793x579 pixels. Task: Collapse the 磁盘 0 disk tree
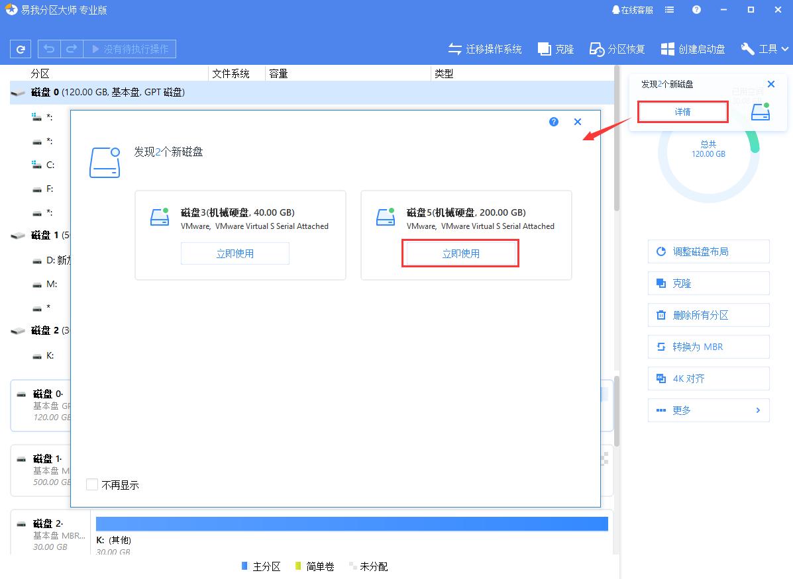(18, 93)
